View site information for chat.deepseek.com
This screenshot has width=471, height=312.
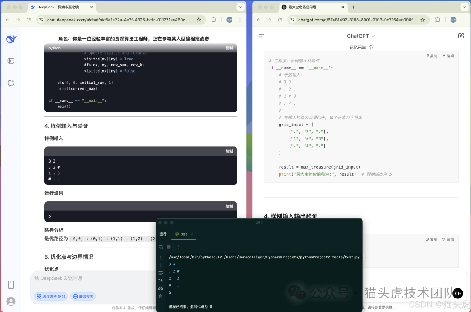(41, 20)
